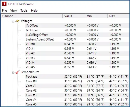Click Core #5 max value 39 °C (102 °F)
The height and width of the screenshot is (107, 130).
(x=119, y=104)
